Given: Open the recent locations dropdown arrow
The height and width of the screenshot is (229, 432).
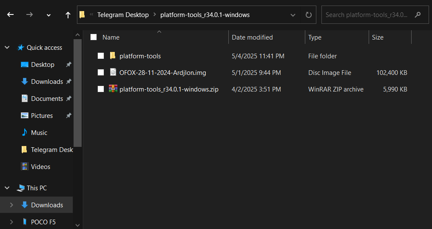Looking at the screenshot, I should 48,15.
